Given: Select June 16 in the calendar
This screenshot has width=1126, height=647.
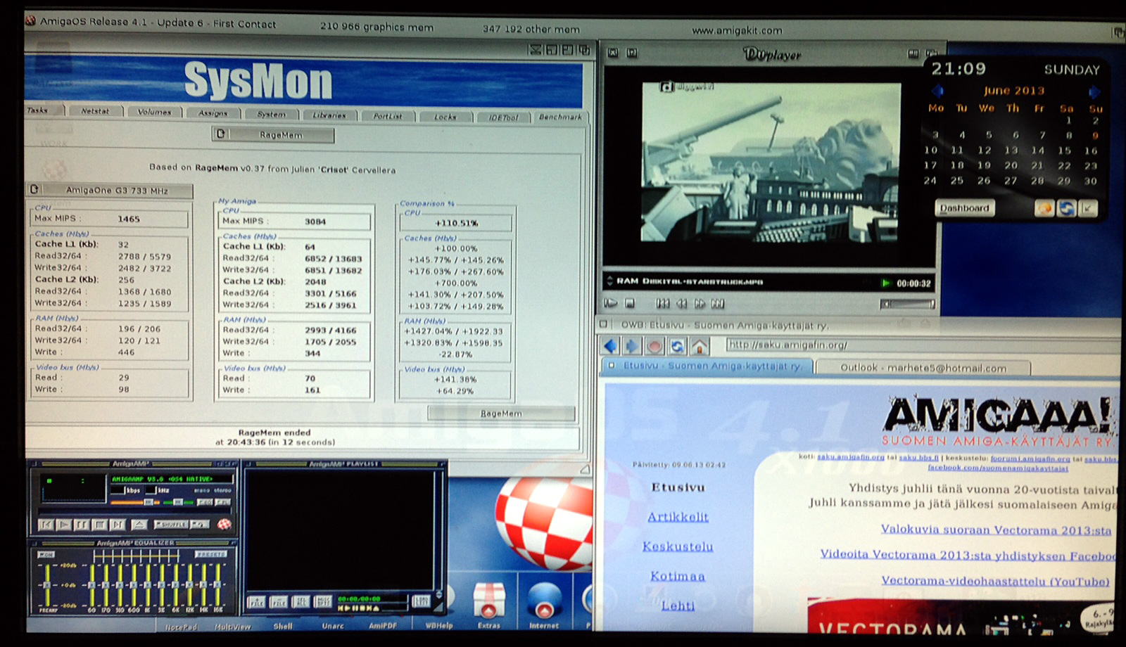Looking at the screenshot, I should coord(1091,150).
